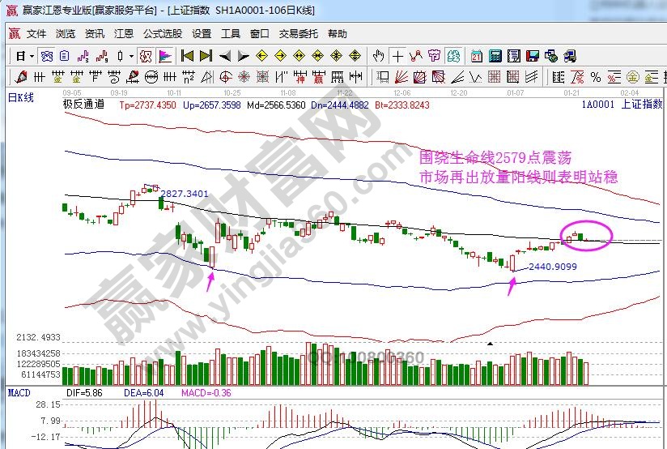The height and width of the screenshot is (449, 667).
Task: Select the crosshair cursor tool
Action: click(397, 56)
